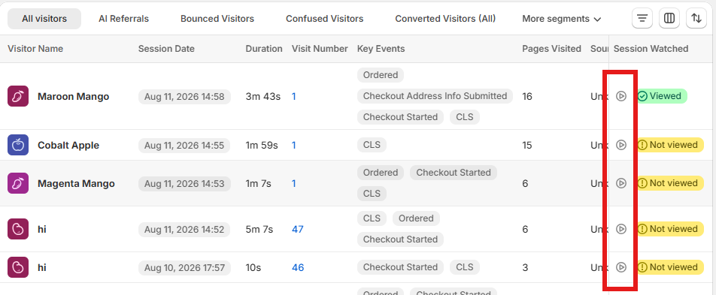Open the Confused Visitors segment
Image resolution: width=716 pixels, height=295 pixels.
pos(325,19)
